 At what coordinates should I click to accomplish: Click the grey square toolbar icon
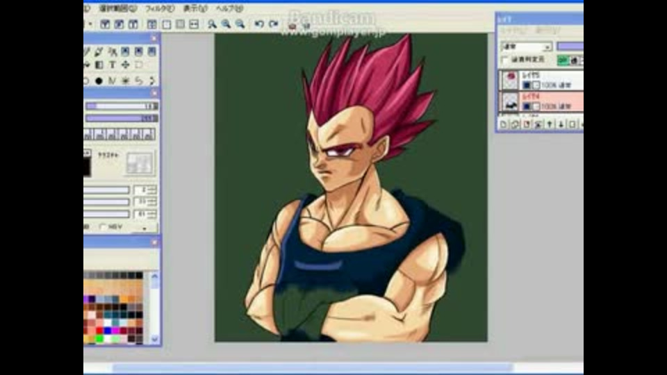pyautogui.click(x=181, y=24)
